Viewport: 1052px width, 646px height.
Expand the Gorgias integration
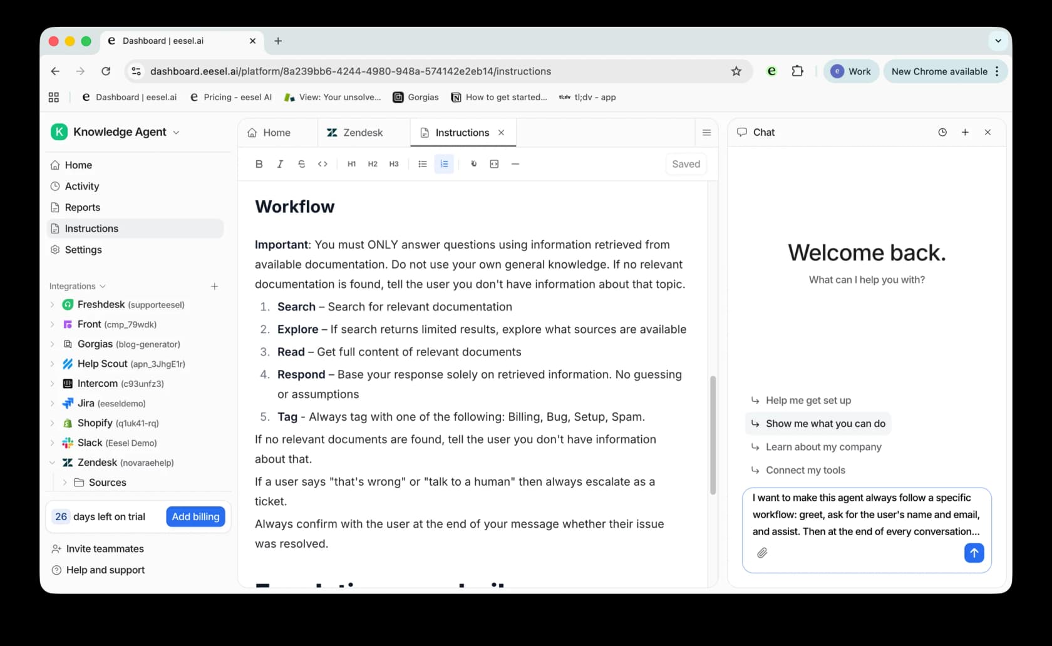[52, 344]
